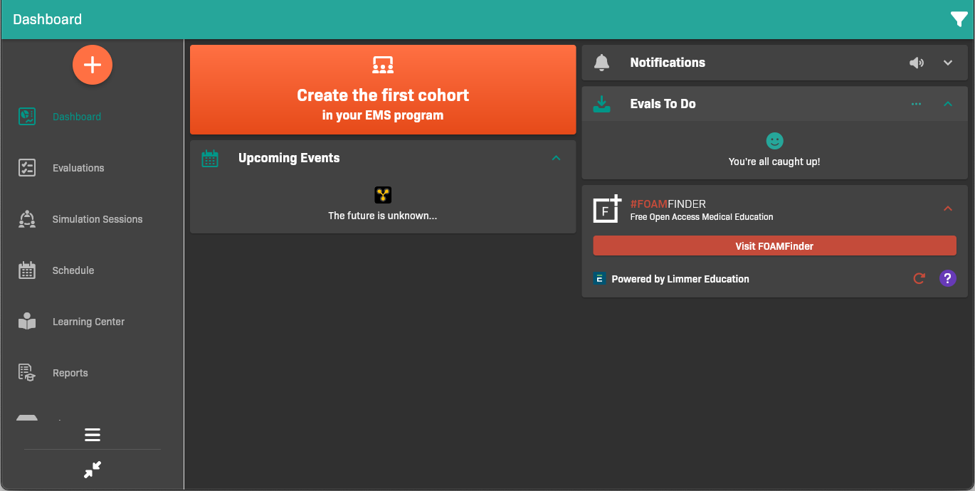This screenshot has height=491, width=975.
Task: Click the Evals To Do download icon
Action: coord(601,104)
